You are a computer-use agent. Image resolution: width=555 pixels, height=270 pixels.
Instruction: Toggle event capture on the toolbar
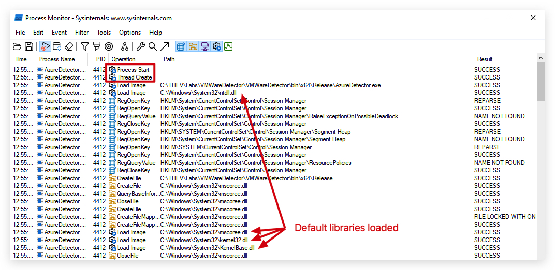tap(45, 46)
